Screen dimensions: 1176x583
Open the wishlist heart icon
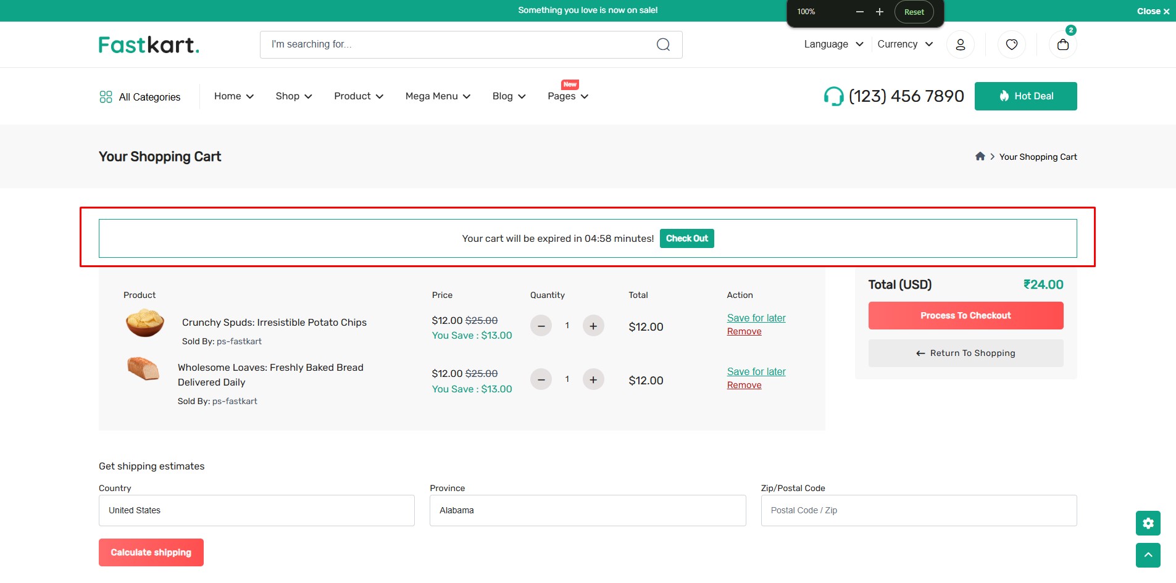[1012, 44]
